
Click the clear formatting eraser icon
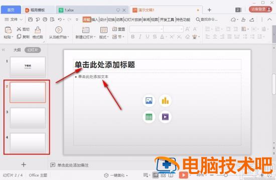tap(188, 37)
